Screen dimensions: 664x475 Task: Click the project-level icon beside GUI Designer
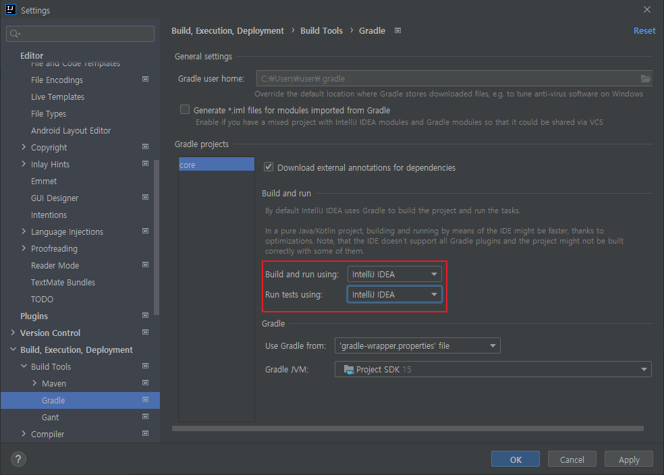coord(145,197)
